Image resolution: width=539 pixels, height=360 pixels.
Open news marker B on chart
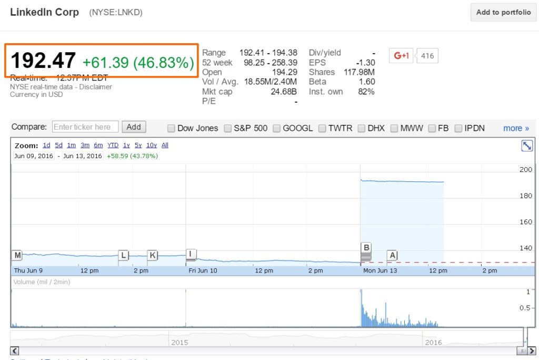pos(366,248)
